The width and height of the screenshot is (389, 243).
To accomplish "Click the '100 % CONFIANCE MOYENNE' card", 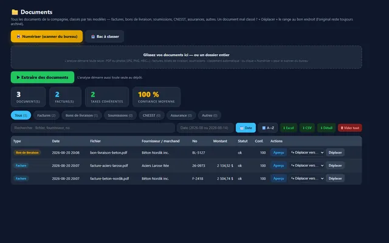I will point(157,97).
